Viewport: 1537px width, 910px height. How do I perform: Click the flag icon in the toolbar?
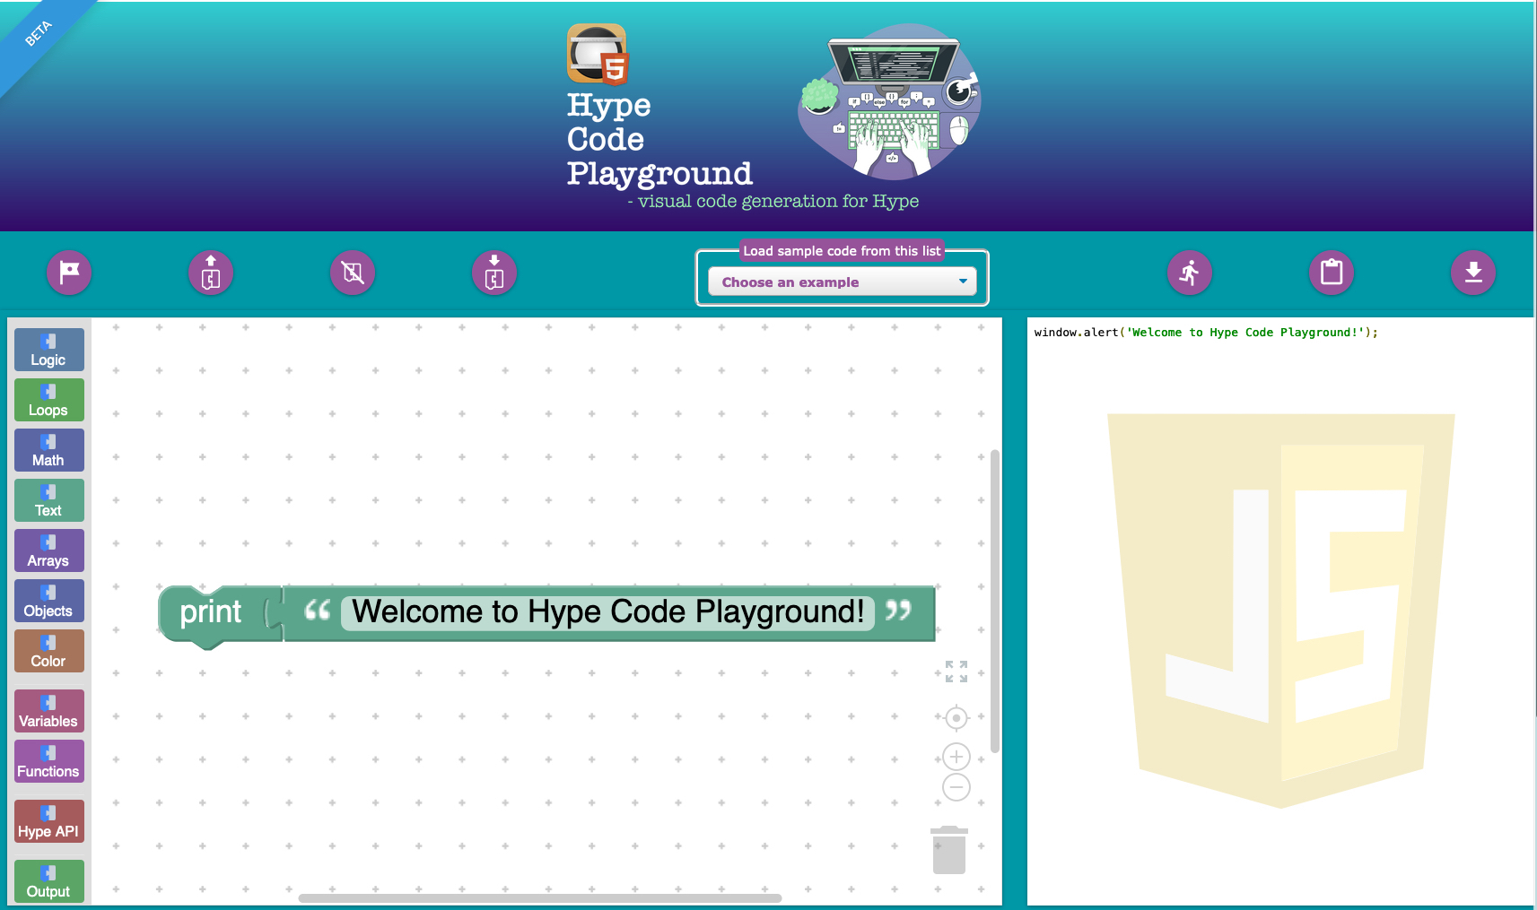pyautogui.click(x=69, y=273)
